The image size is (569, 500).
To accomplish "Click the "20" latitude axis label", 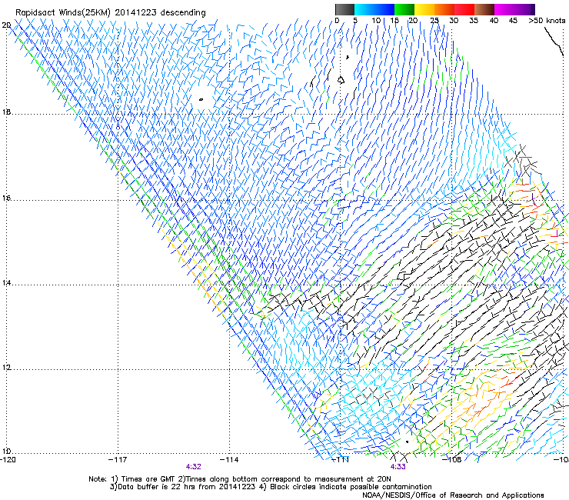I will pos(6,25).
